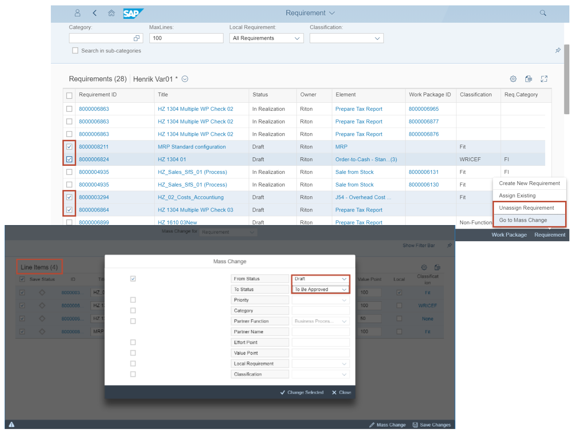Click the search magnifier icon
Image resolution: width=574 pixels, height=434 pixels.
pos(543,13)
